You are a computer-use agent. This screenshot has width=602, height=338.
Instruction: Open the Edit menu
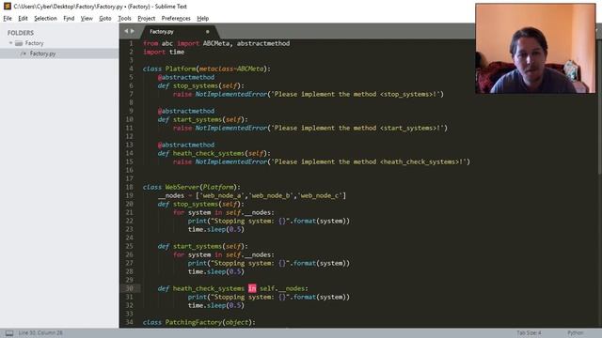[23, 19]
